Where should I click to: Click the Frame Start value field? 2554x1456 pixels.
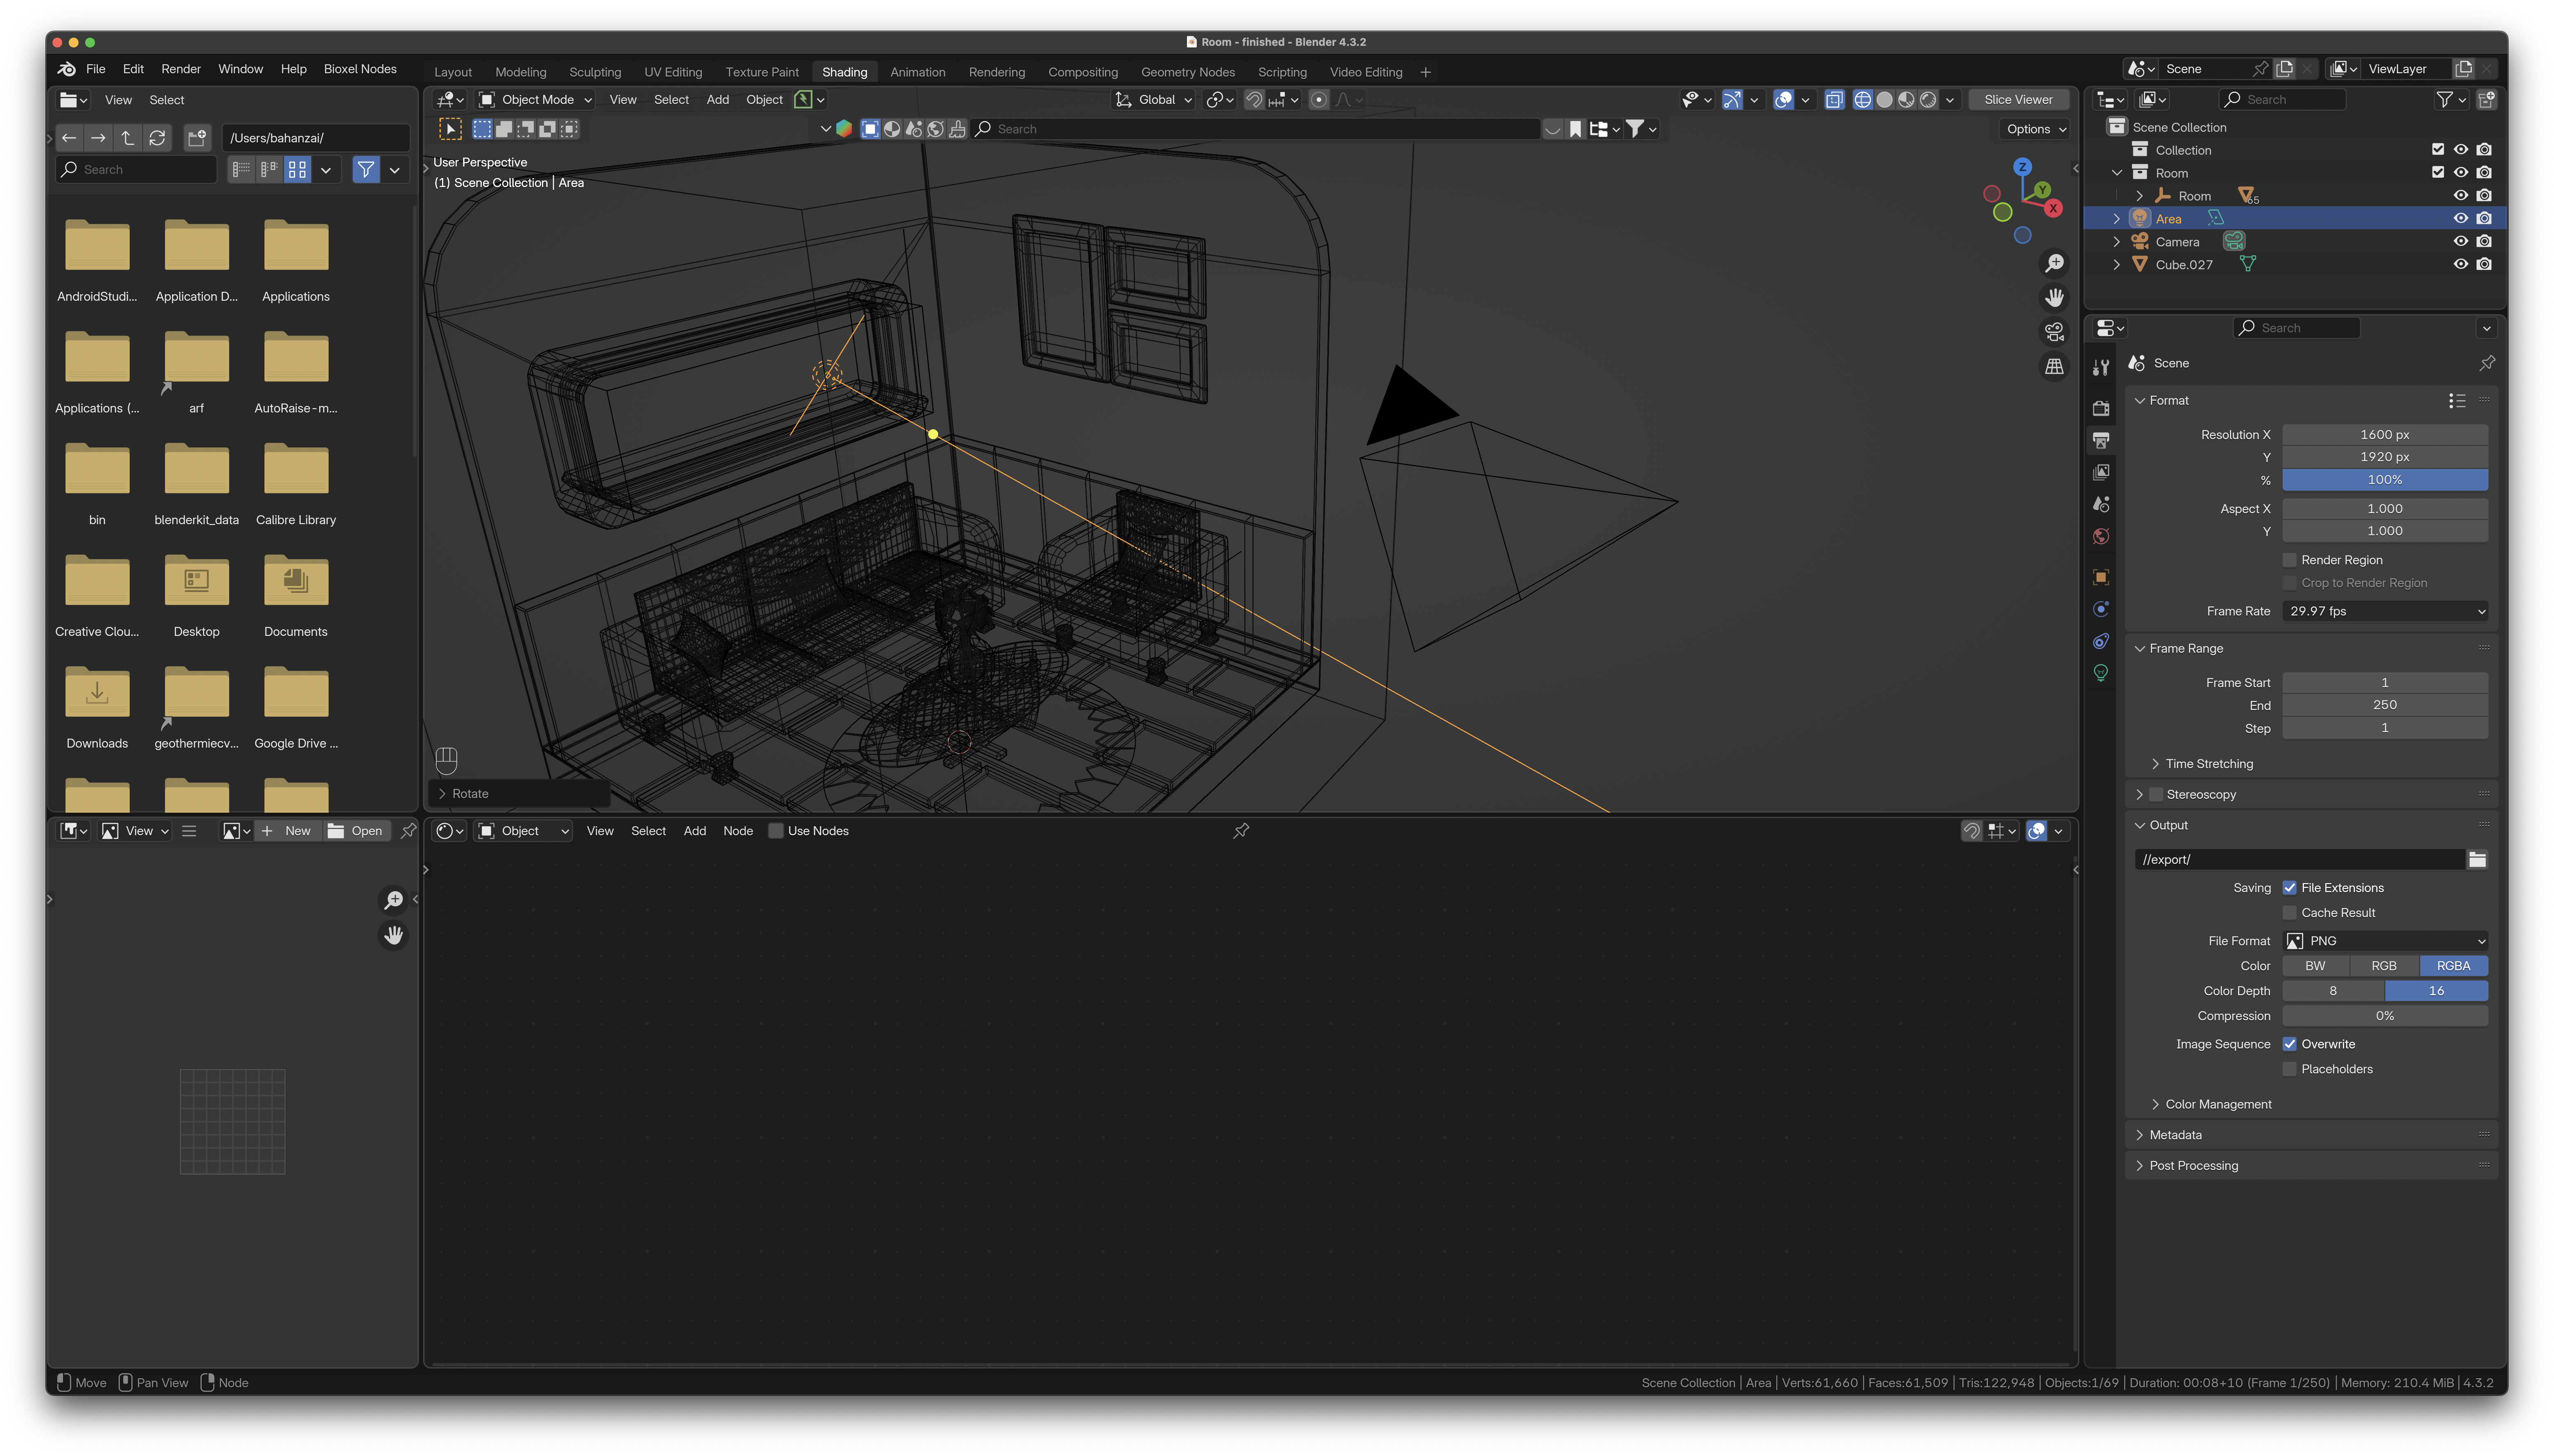coord(2385,683)
